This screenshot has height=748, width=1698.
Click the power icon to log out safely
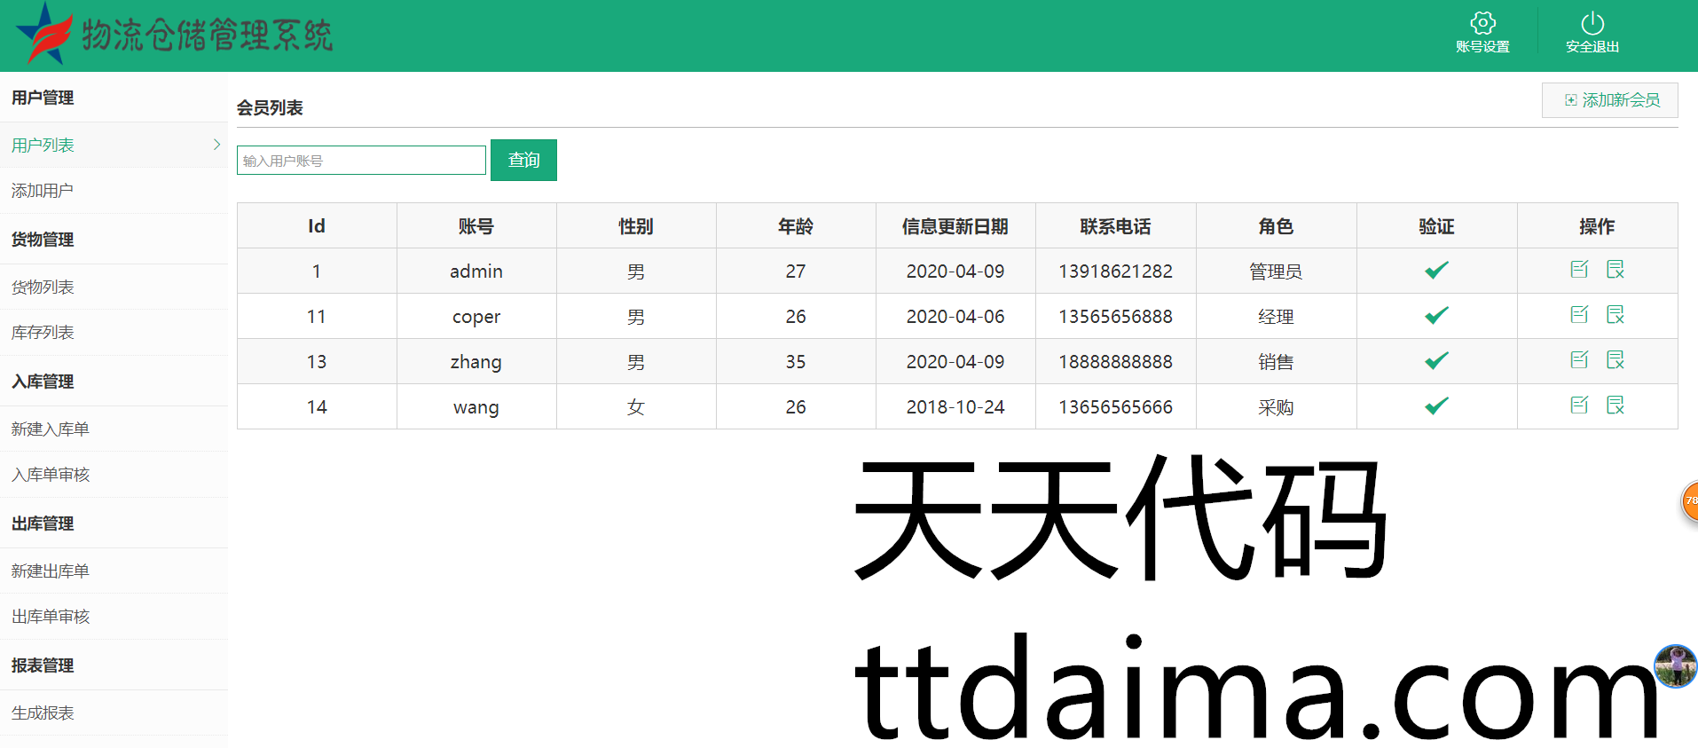1592,24
